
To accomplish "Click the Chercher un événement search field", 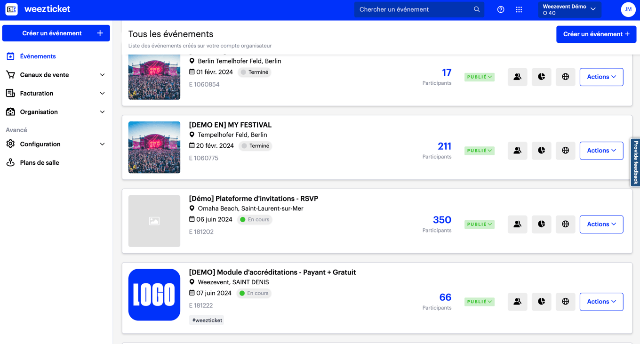I will point(414,9).
